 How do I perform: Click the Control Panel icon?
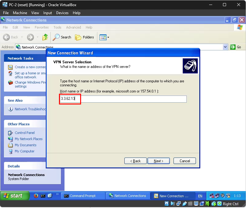10,133
